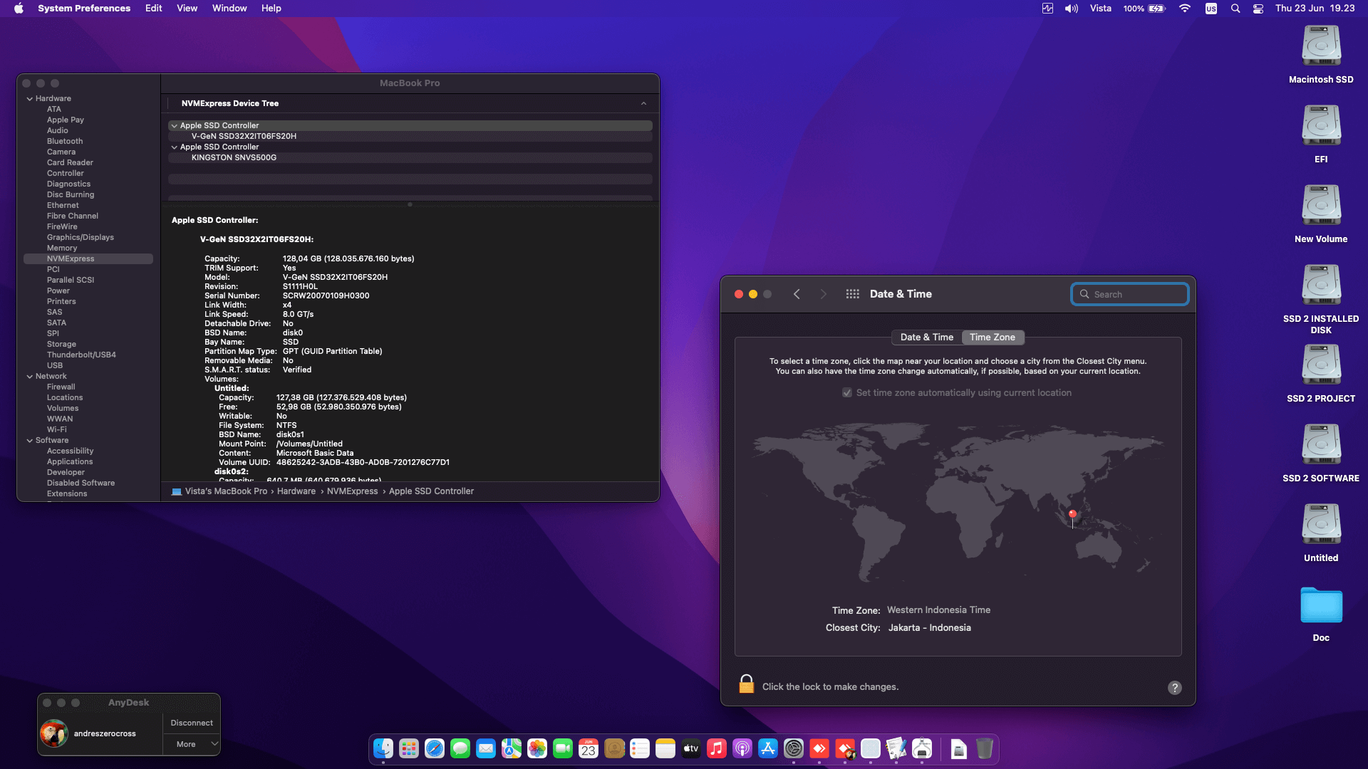The image size is (1368, 769).
Task: Open the Calendar app in the Dock
Action: pos(589,748)
